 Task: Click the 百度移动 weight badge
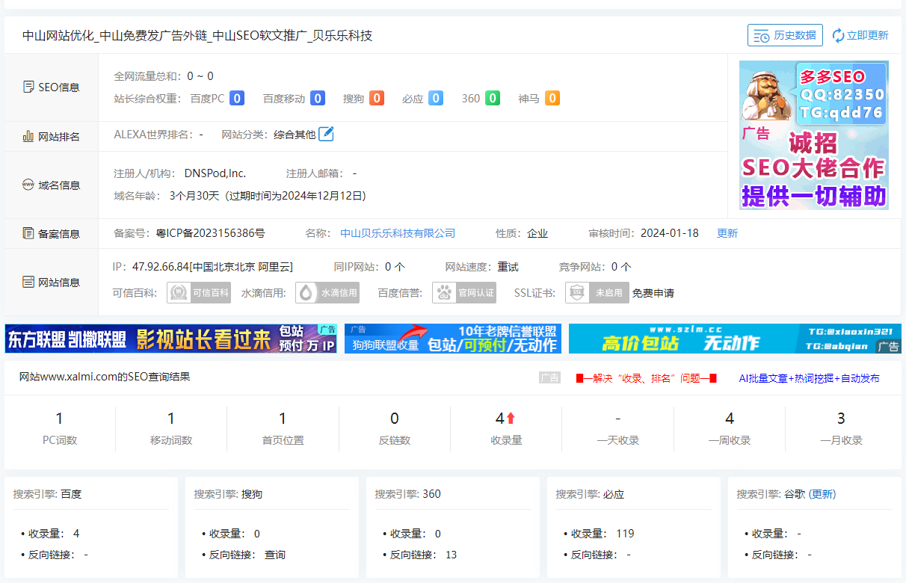point(317,98)
